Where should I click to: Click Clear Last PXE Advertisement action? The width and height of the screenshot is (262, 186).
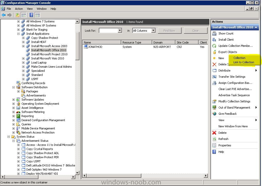coord(235,89)
